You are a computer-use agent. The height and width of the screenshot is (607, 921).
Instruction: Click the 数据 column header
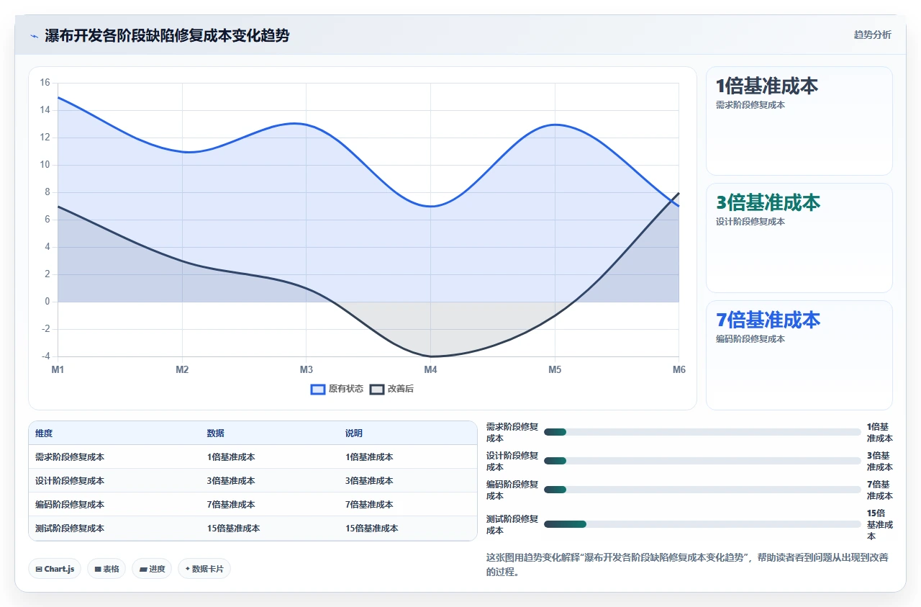click(216, 433)
